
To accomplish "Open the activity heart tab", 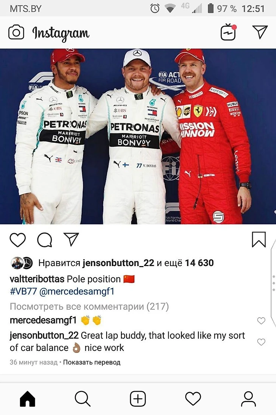I will 193,399.
